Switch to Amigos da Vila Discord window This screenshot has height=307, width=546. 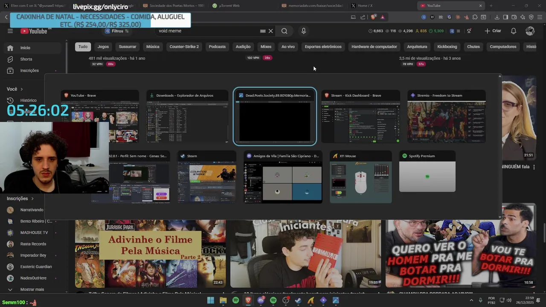click(283, 177)
